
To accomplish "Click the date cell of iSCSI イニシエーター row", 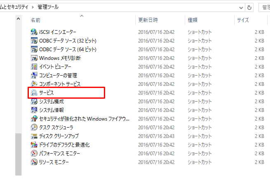I will point(156,32).
